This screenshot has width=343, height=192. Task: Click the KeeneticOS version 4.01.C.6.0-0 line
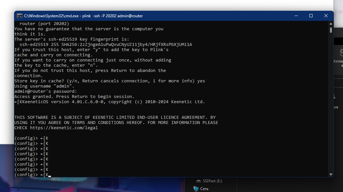[x=109, y=102]
